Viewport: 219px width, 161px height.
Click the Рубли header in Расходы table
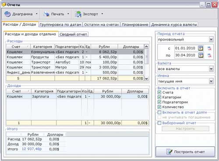pos(104,47)
